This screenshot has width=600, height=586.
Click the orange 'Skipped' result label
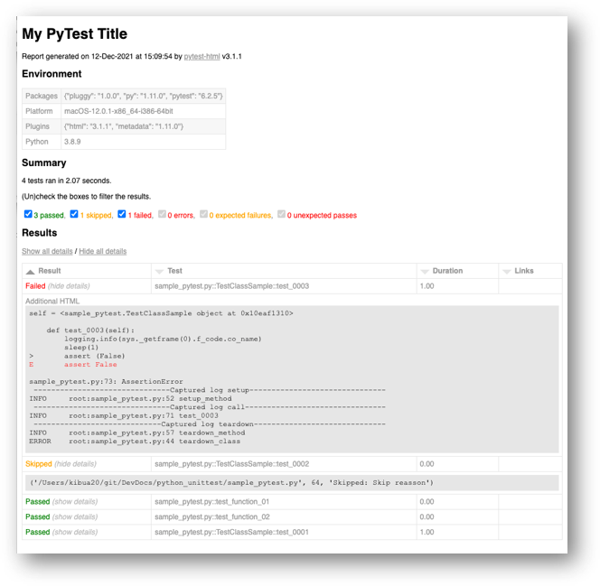pos(38,464)
